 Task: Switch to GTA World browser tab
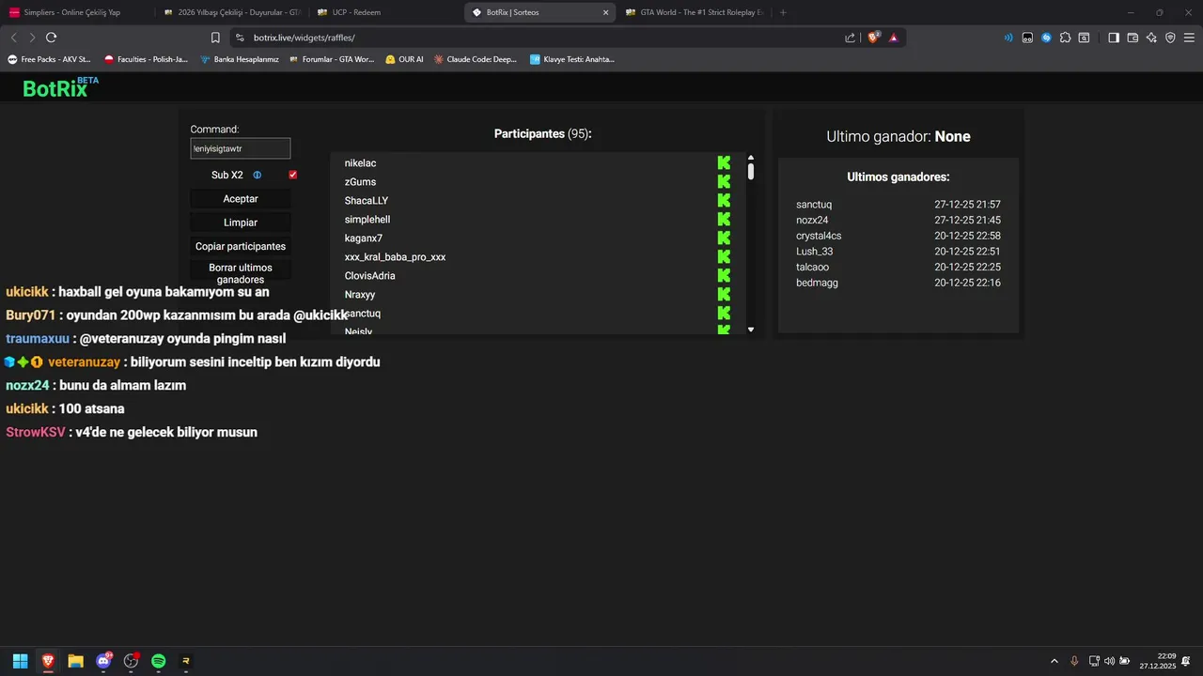(x=694, y=12)
